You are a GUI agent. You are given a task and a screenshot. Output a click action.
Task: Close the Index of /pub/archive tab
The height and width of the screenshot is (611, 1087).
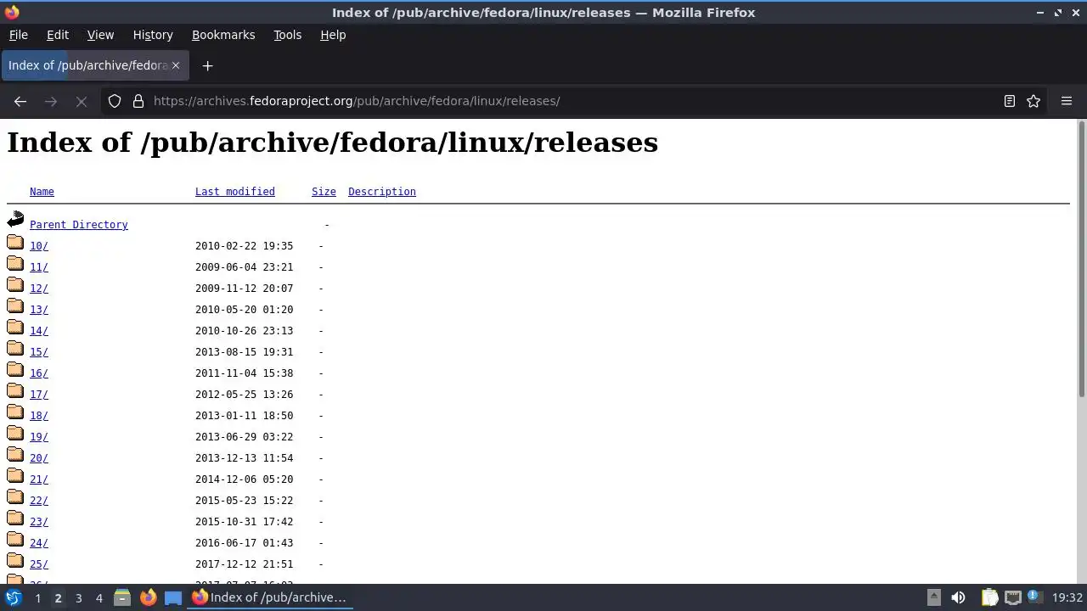coord(176,65)
